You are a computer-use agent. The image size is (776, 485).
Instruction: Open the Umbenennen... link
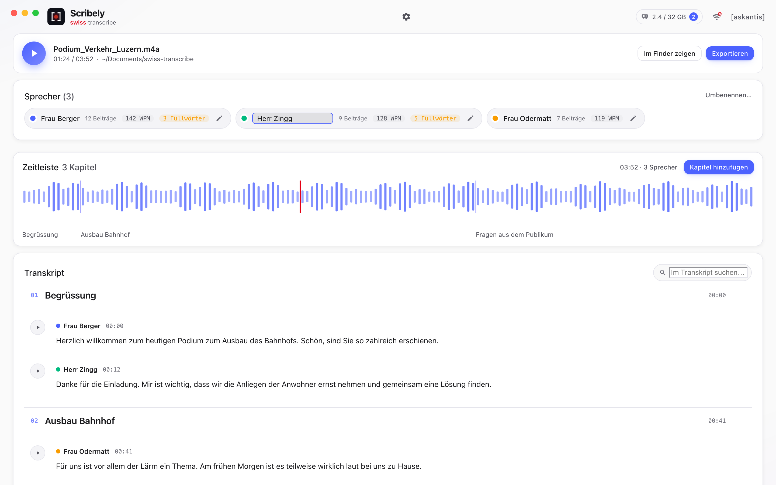(x=728, y=95)
